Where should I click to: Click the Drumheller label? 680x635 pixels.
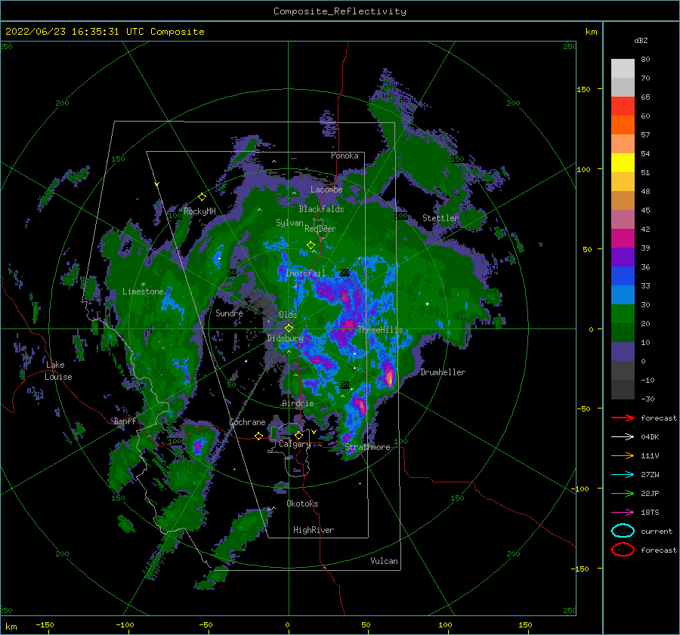(x=443, y=372)
